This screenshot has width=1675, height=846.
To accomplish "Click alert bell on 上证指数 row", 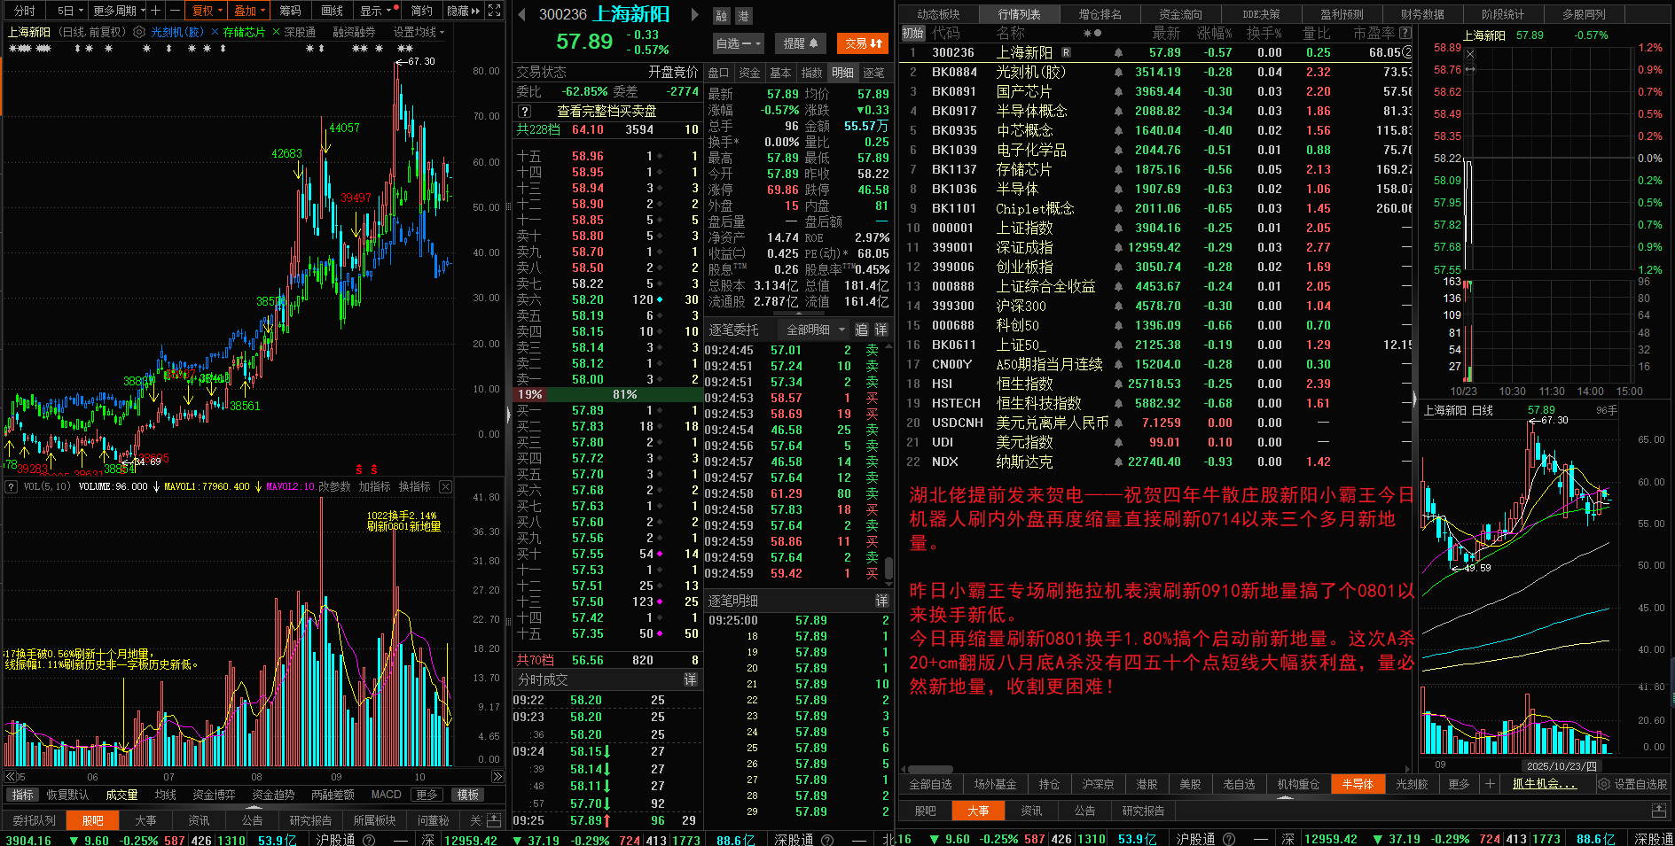I will (x=1118, y=228).
